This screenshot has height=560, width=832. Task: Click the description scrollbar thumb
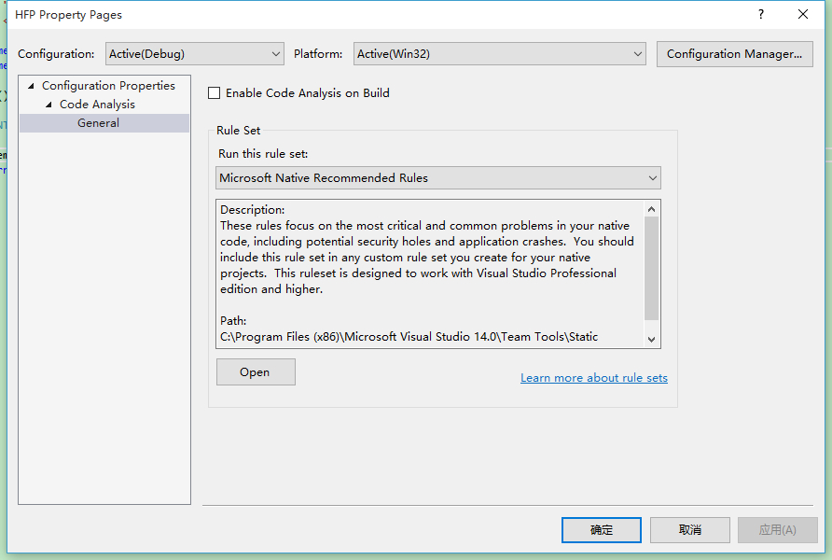(x=651, y=268)
